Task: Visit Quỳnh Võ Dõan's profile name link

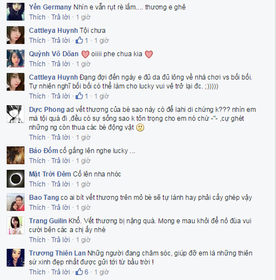Action: pos(54,54)
